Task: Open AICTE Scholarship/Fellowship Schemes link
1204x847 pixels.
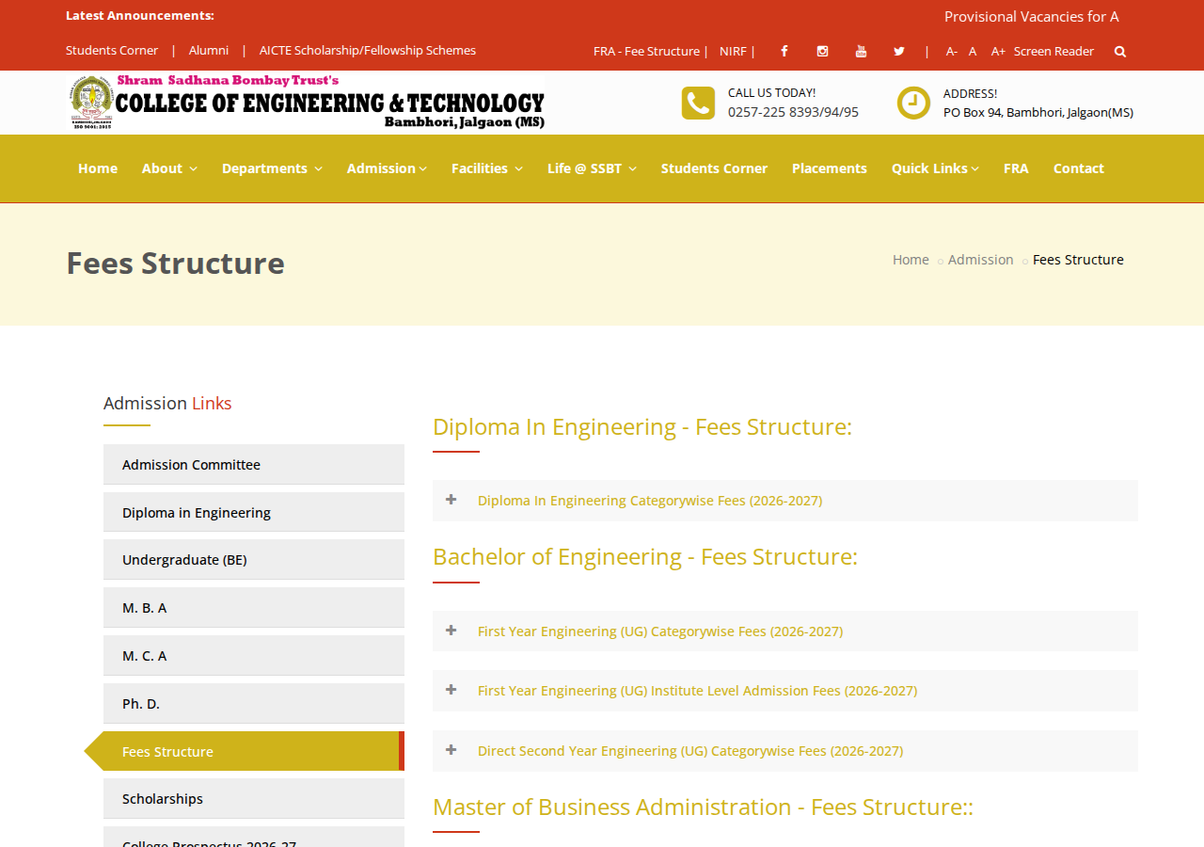Action: coord(368,51)
